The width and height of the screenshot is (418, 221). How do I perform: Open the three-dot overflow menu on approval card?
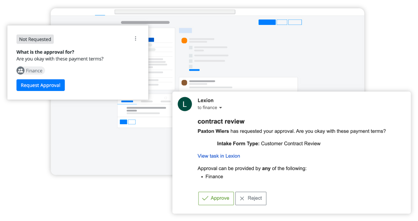[x=136, y=38]
